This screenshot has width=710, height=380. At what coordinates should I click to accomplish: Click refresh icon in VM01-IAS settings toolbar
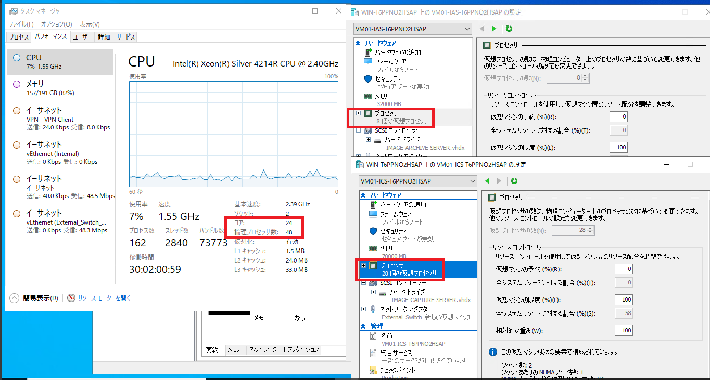pyautogui.click(x=509, y=29)
